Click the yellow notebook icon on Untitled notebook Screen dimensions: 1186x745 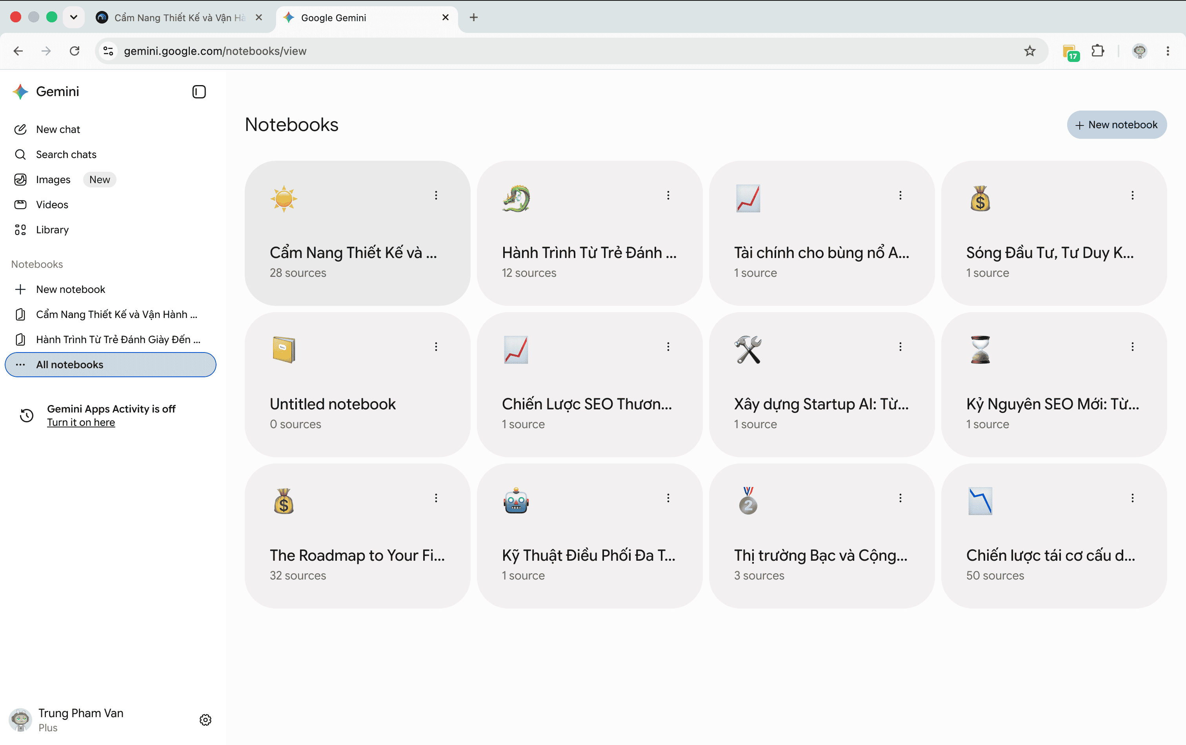[x=284, y=350]
